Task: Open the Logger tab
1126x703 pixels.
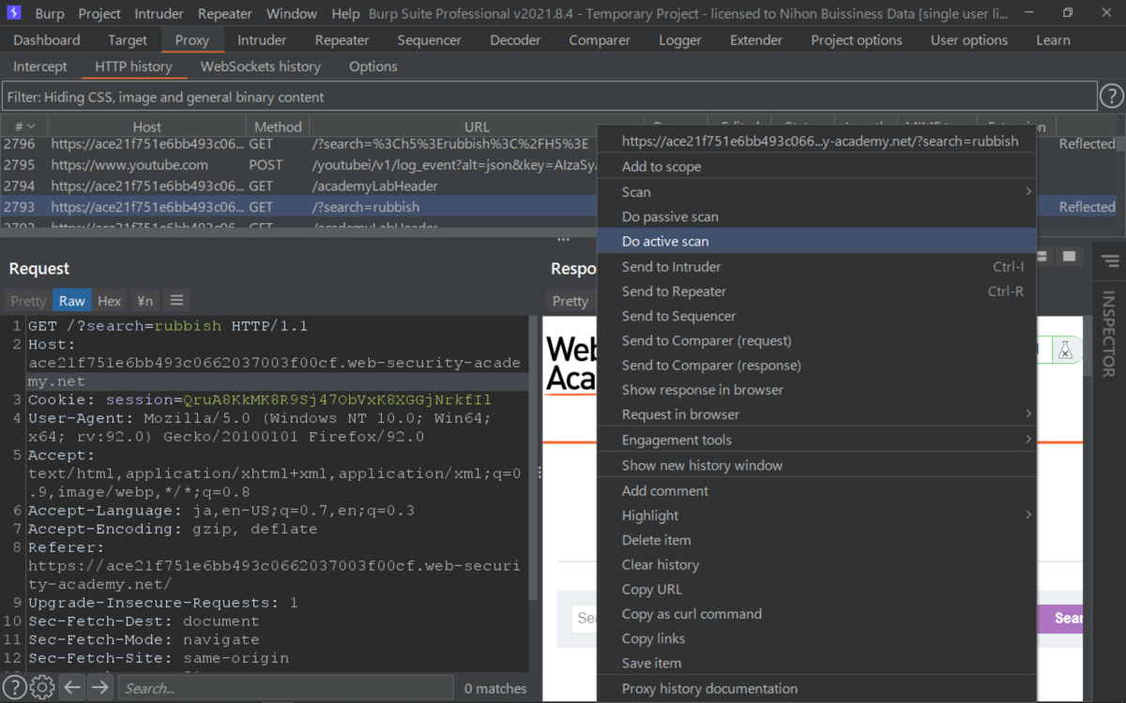Action: (x=680, y=40)
